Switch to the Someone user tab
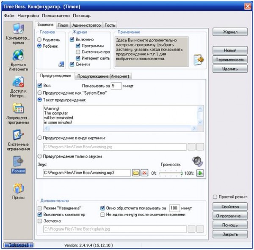 point(45,24)
